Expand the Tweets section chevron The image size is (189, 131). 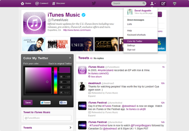pyautogui.click(x=70, y=127)
